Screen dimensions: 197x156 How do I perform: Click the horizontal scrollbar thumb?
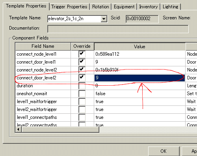tap(60, 130)
